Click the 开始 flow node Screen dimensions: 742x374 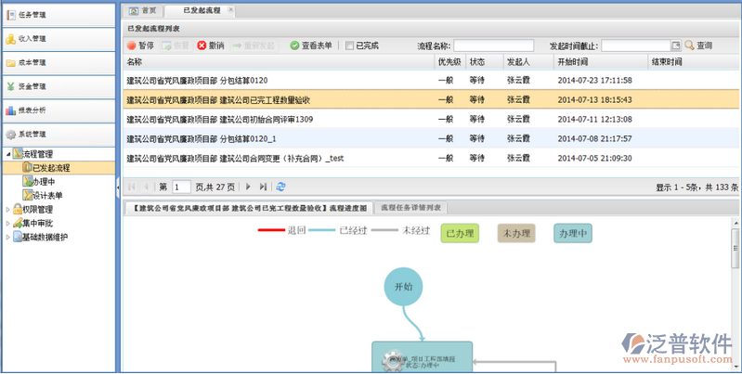403,287
